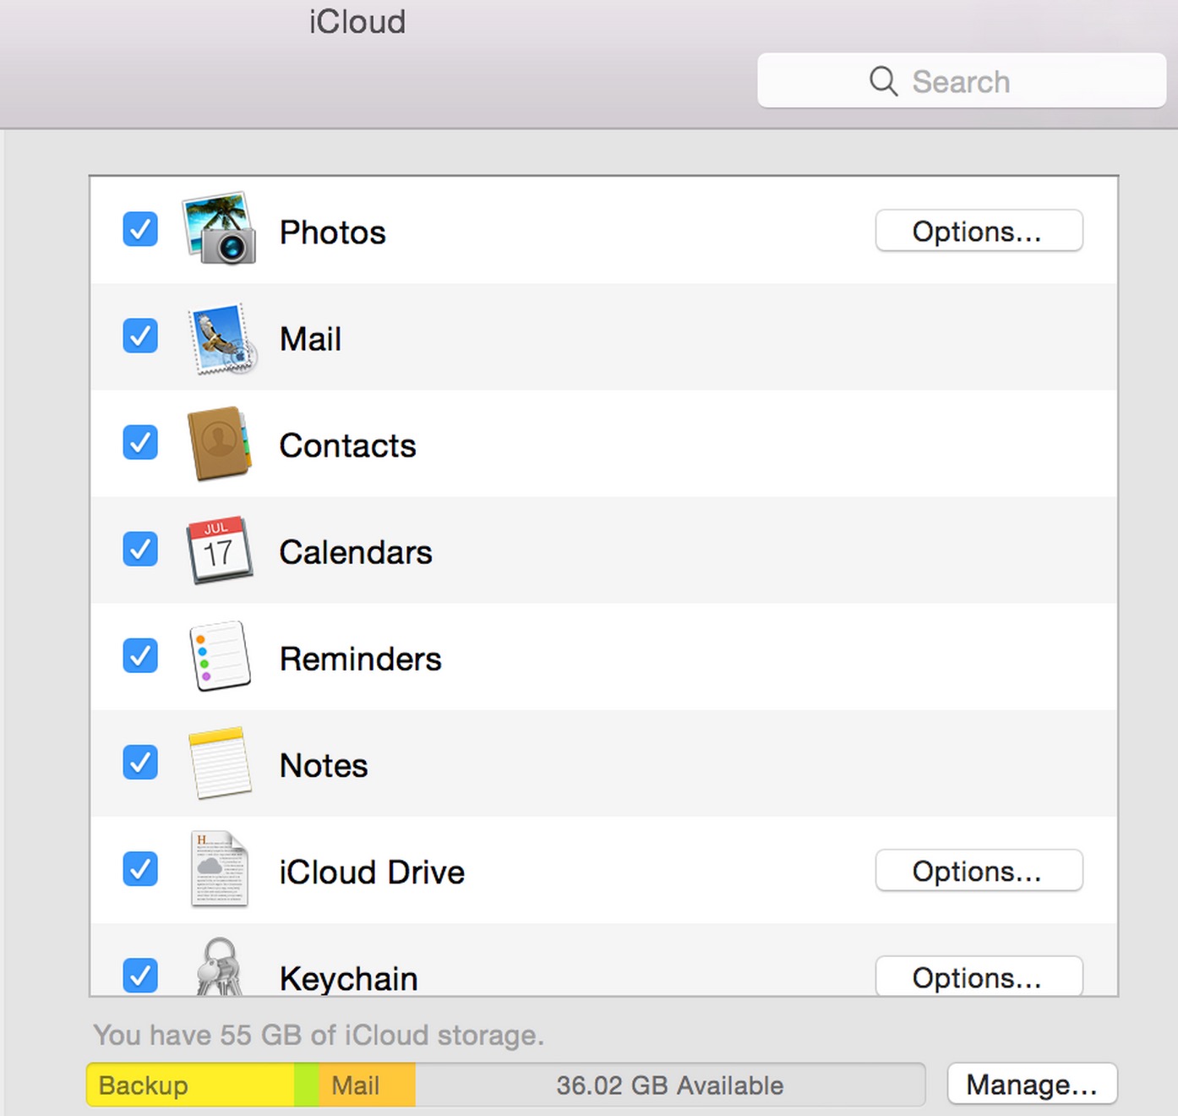Click the iCloud window title
Screen dimensions: 1178x1116
coord(357,21)
